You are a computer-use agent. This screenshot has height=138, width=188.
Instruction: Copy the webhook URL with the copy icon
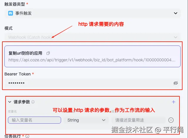[48, 53]
